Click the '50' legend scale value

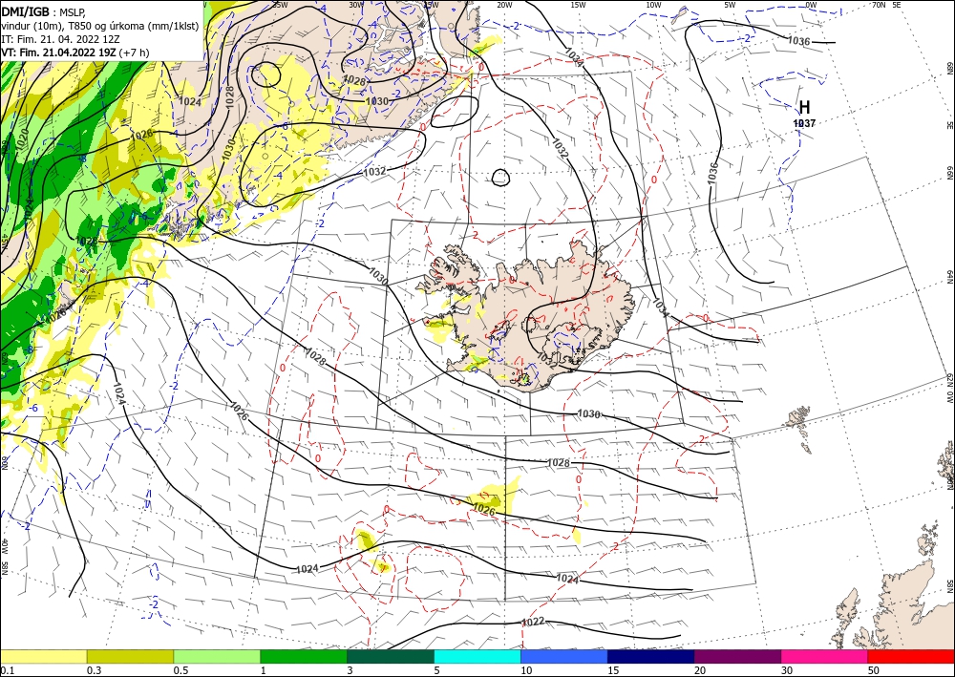point(874,670)
